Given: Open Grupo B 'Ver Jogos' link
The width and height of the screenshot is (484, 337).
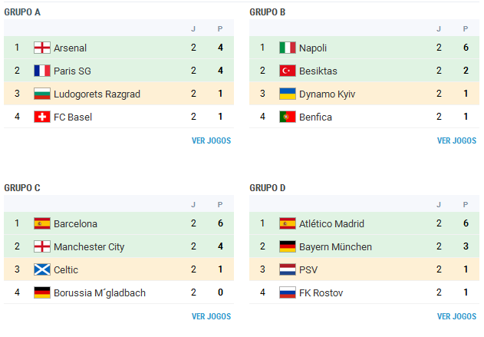Looking at the screenshot, I should click(x=456, y=140).
